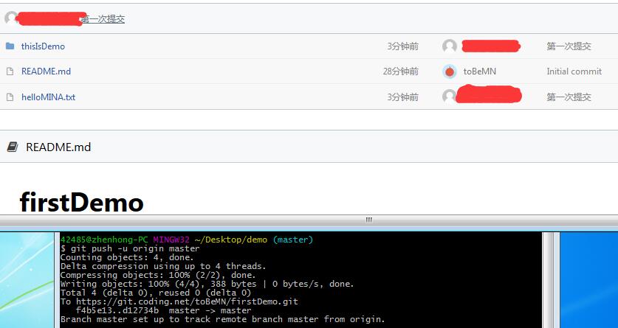618x328 pixels.
Task: Click the README.md file icon in file list
Action: click(10, 71)
